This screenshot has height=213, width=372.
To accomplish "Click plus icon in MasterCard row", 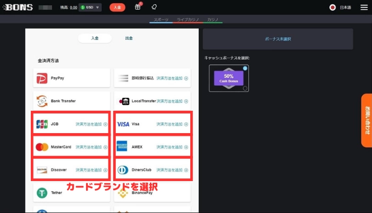I will click(105, 147).
